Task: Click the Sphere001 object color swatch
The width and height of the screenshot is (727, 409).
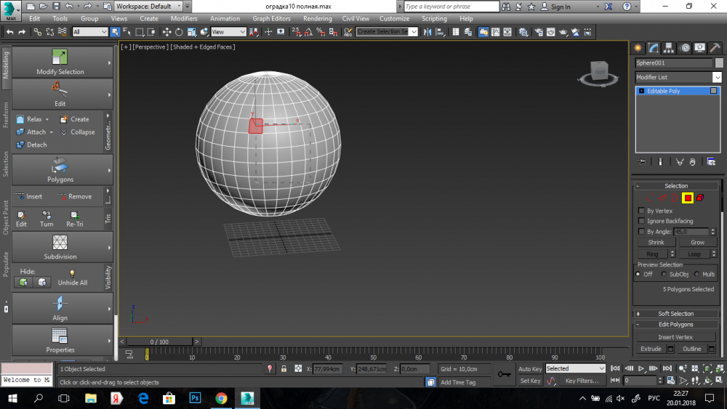Action: [718, 63]
